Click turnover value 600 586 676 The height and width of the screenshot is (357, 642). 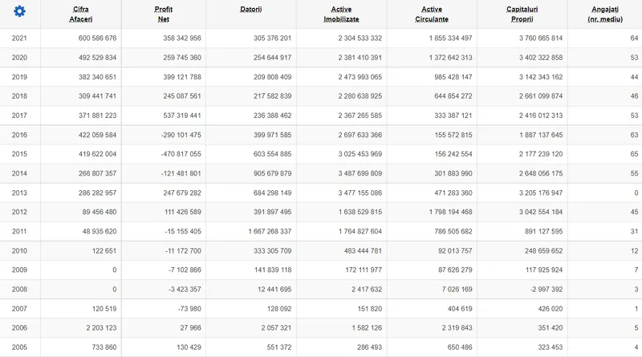[87, 38]
